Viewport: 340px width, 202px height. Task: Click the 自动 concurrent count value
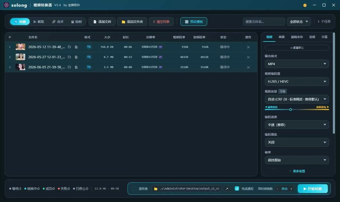click(284, 189)
